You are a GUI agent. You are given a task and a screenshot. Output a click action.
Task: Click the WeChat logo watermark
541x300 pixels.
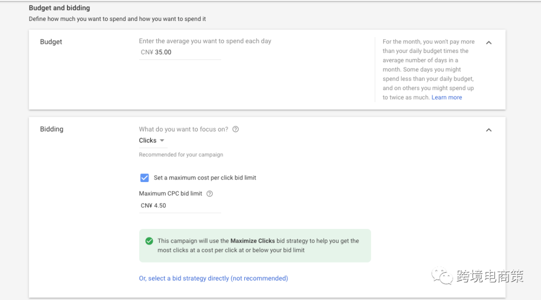(x=442, y=276)
